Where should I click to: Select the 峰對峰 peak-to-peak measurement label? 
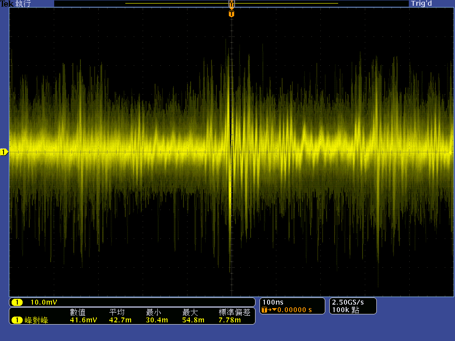pyautogui.click(x=36, y=320)
